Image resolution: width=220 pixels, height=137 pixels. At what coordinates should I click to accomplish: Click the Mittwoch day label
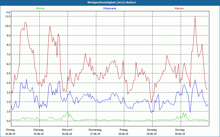coord(67,130)
